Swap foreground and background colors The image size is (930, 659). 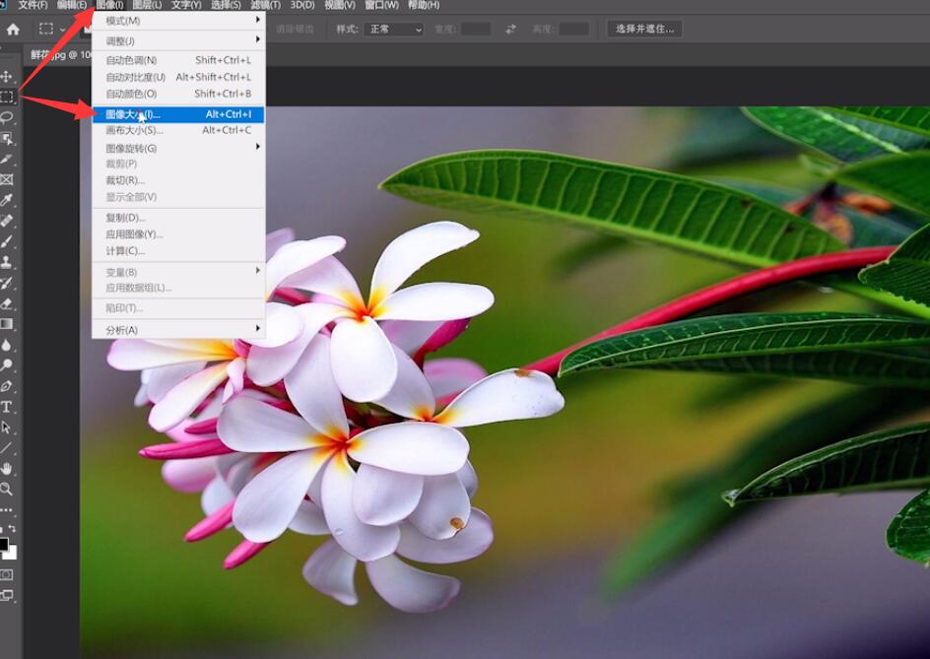(13, 528)
